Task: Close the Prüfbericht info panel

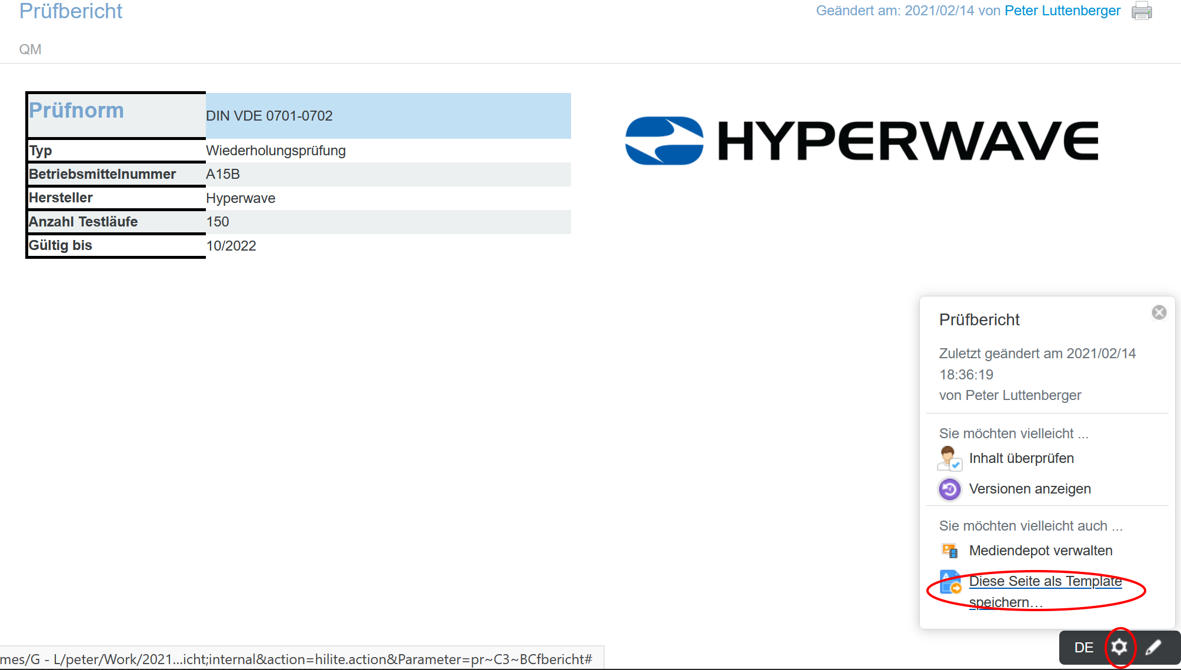Action: (x=1159, y=312)
